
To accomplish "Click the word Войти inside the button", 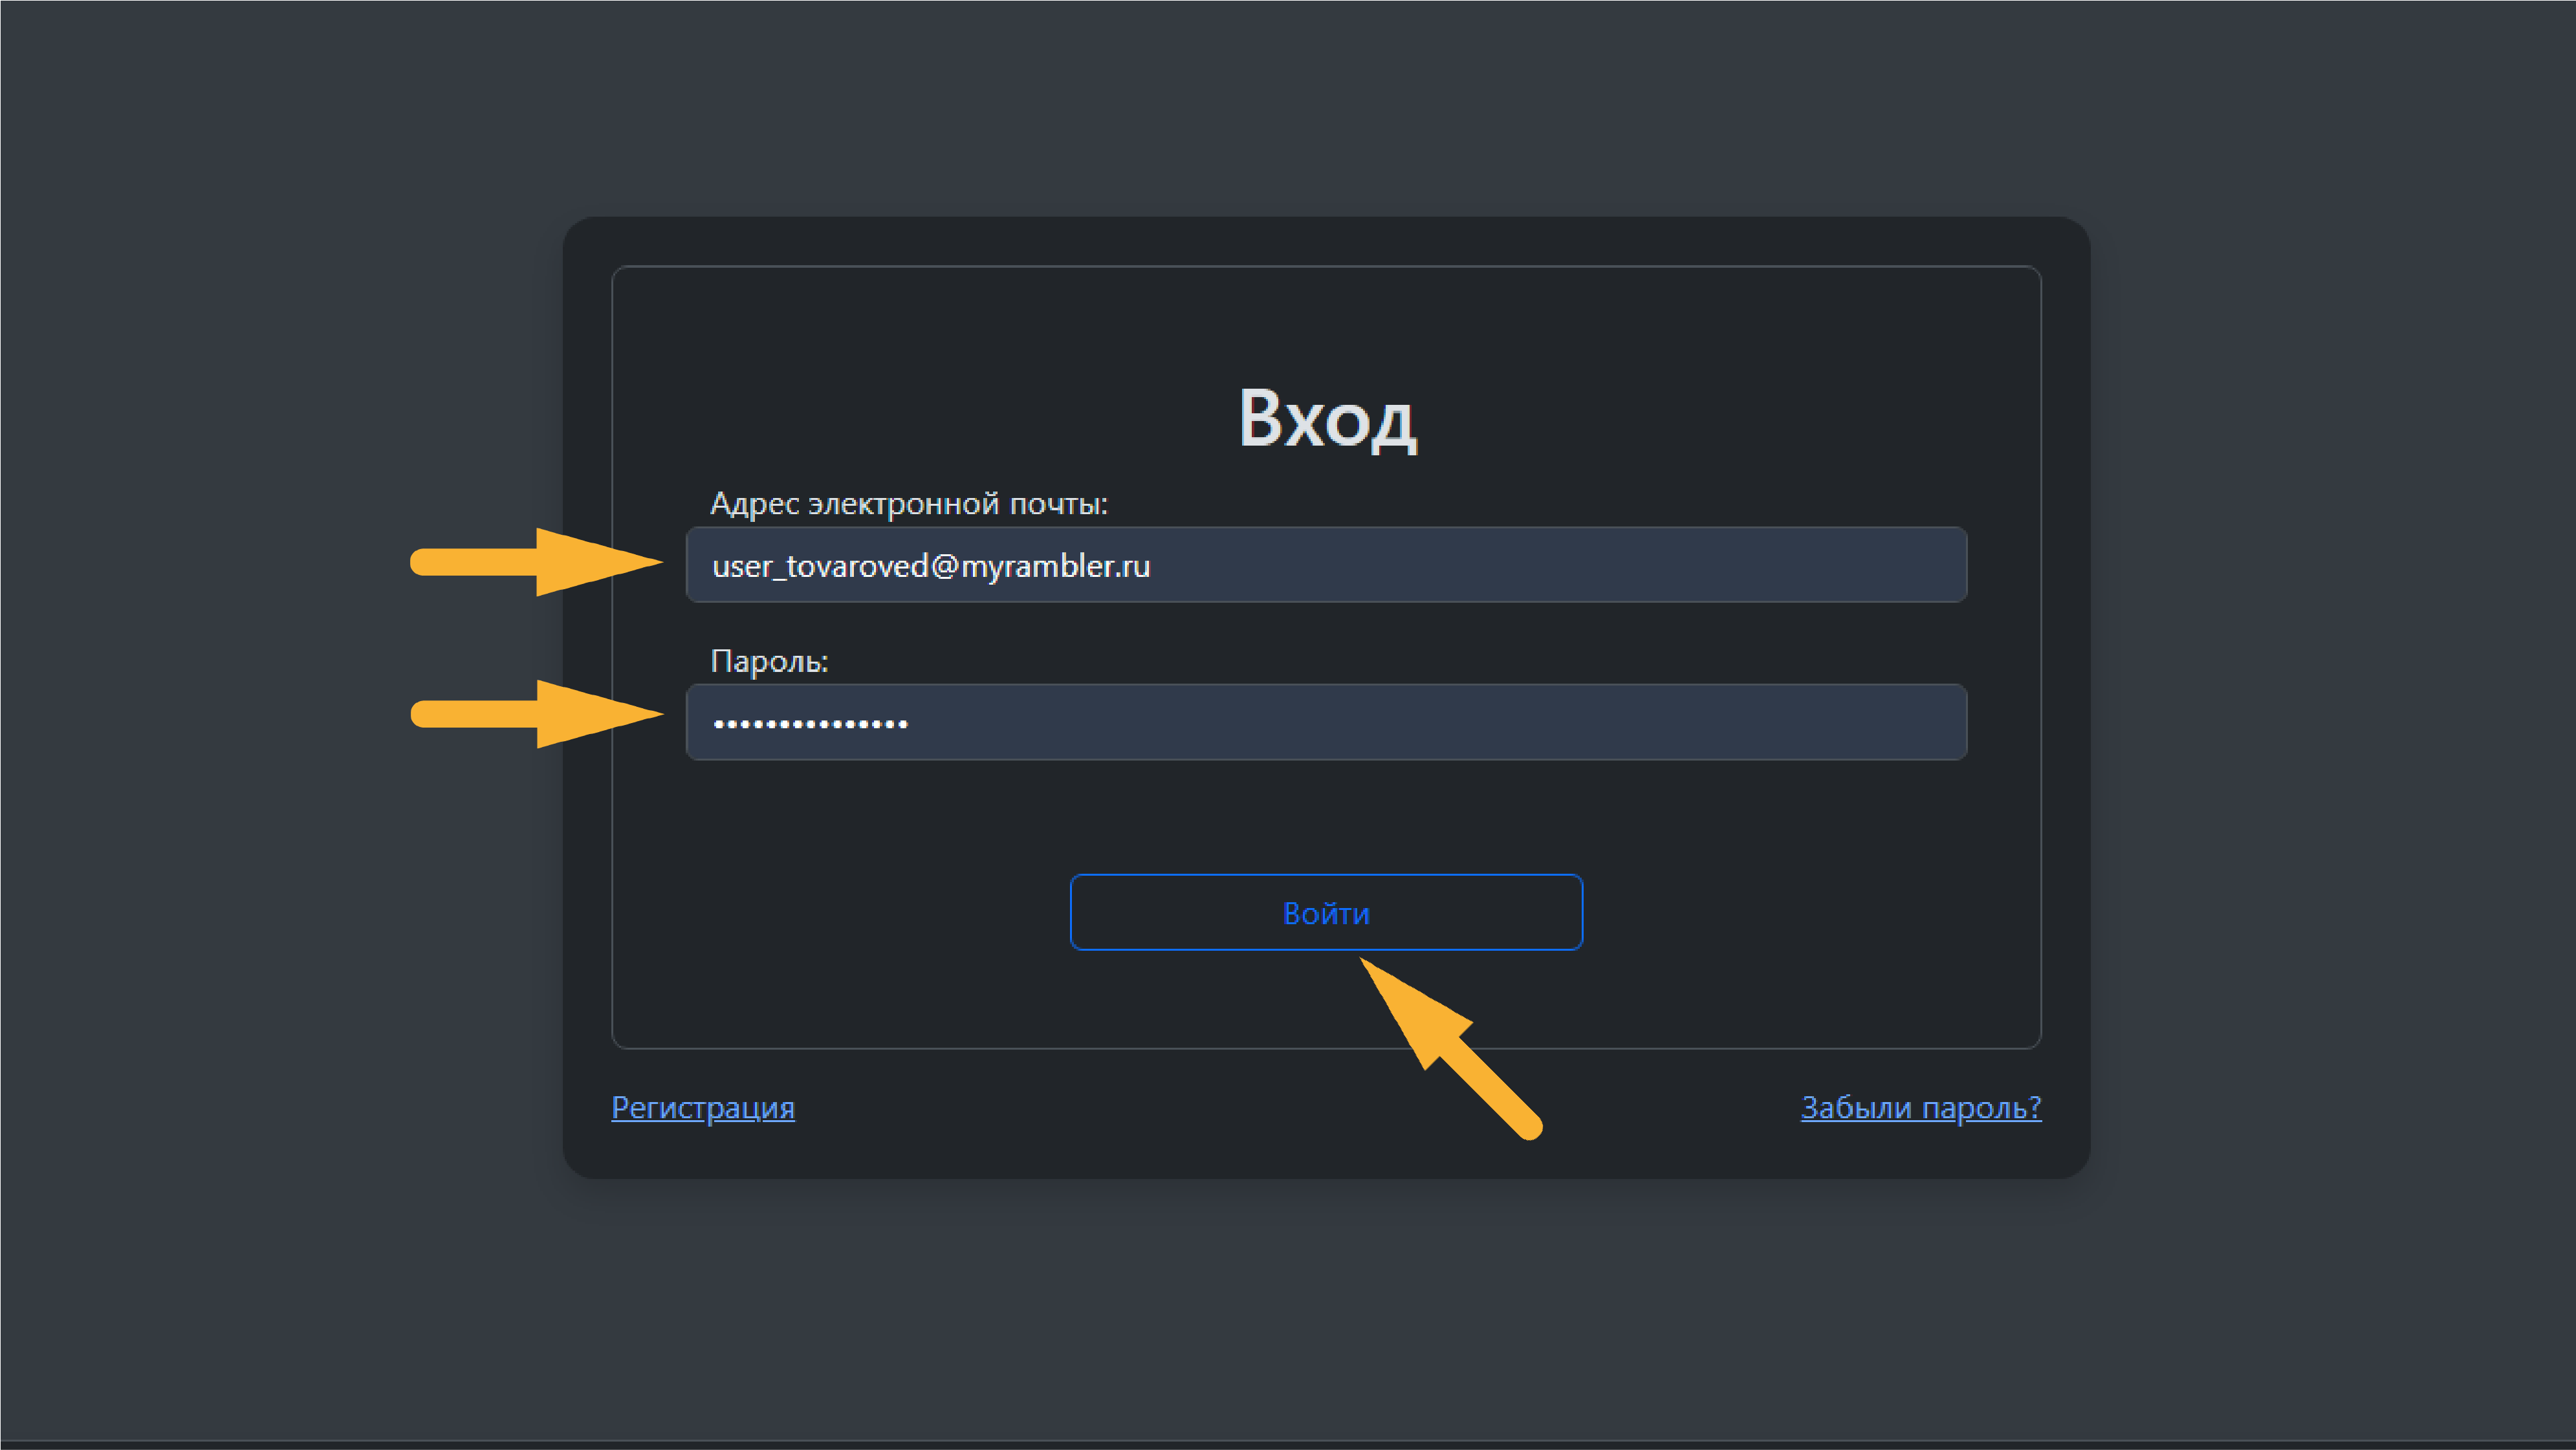I will (x=1326, y=913).
